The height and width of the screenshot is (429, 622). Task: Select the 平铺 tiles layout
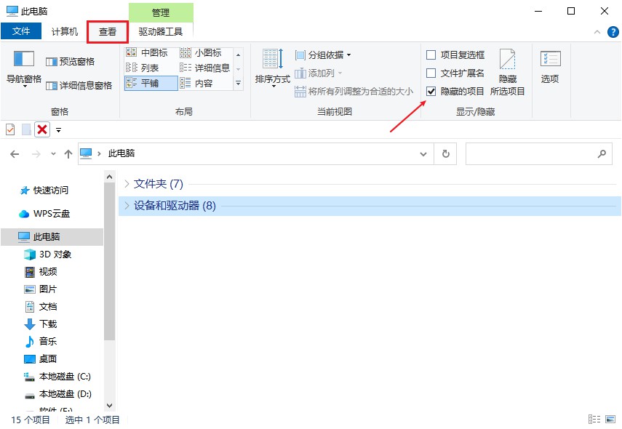coord(151,84)
